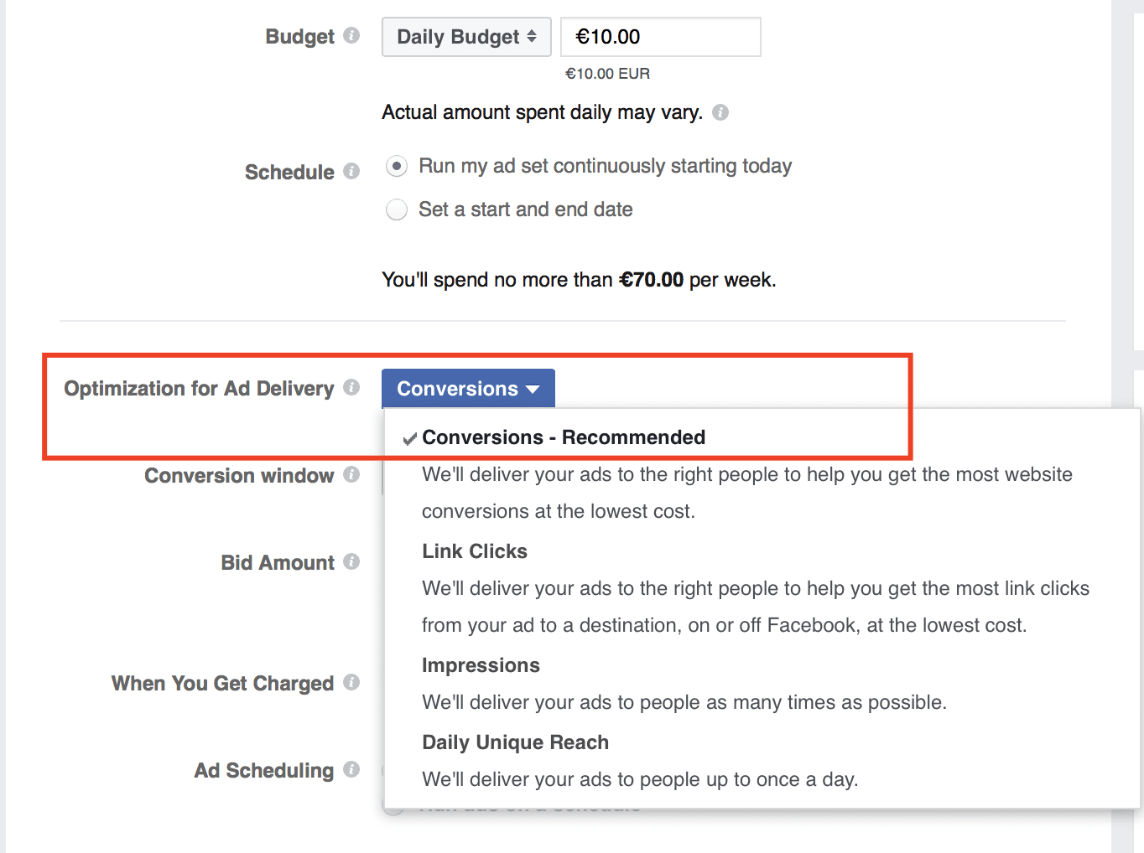Click the Ad Scheduling info icon

351,769
